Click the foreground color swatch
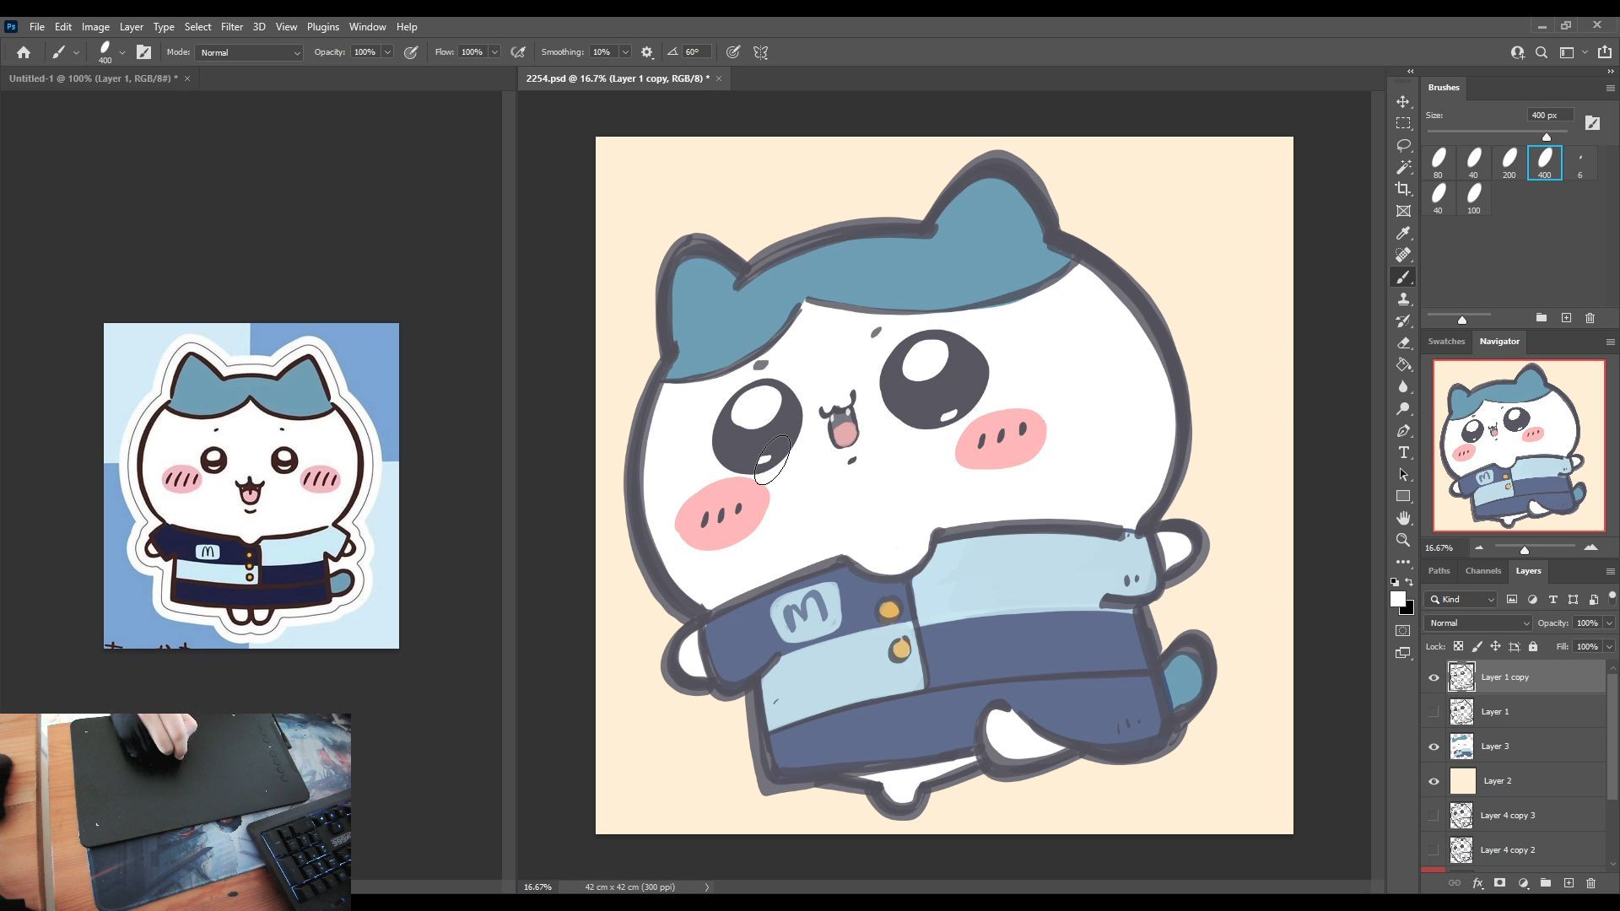This screenshot has width=1620, height=911. pos(1398,599)
